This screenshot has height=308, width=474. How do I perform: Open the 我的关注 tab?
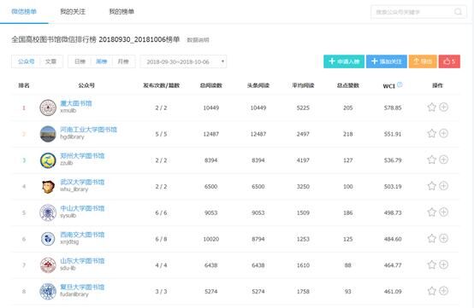73,11
